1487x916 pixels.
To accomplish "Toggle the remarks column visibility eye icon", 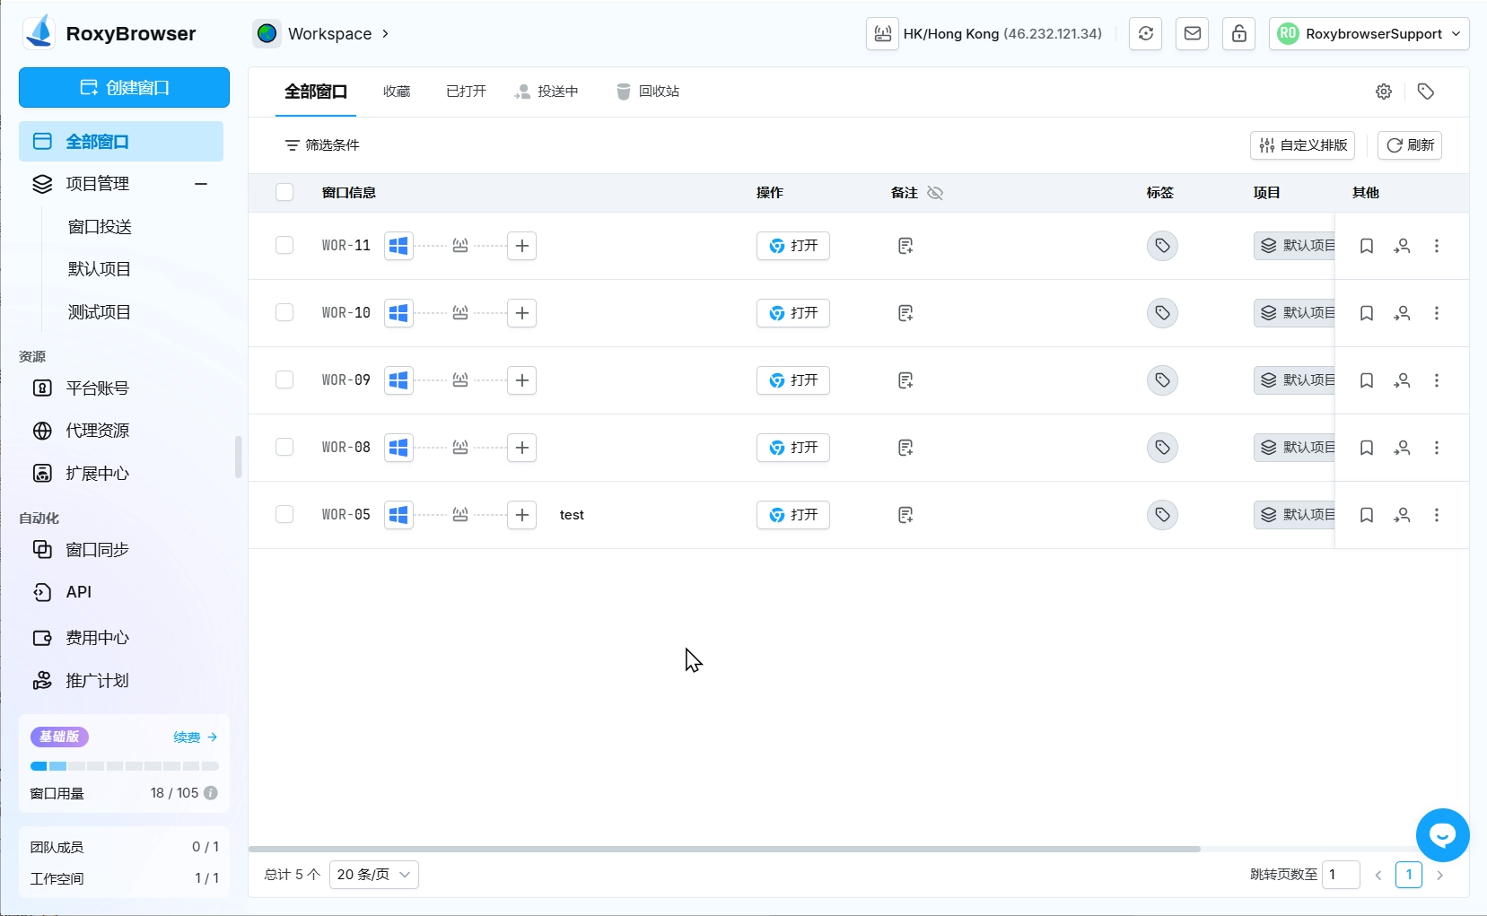I will (x=935, y=193).
